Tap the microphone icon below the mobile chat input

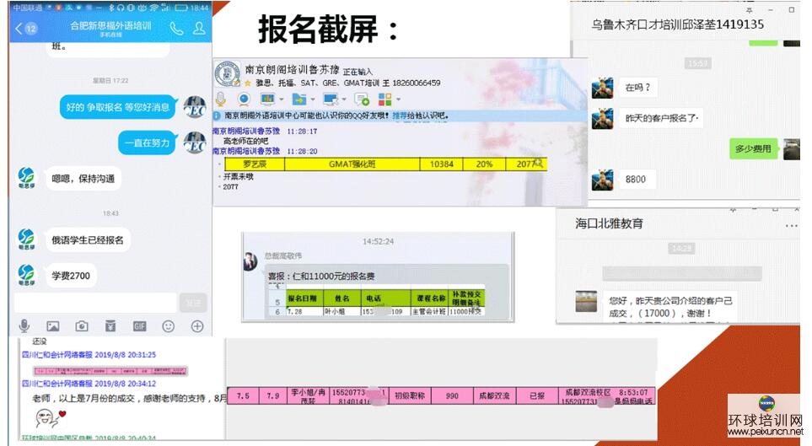tap(24, 325)
